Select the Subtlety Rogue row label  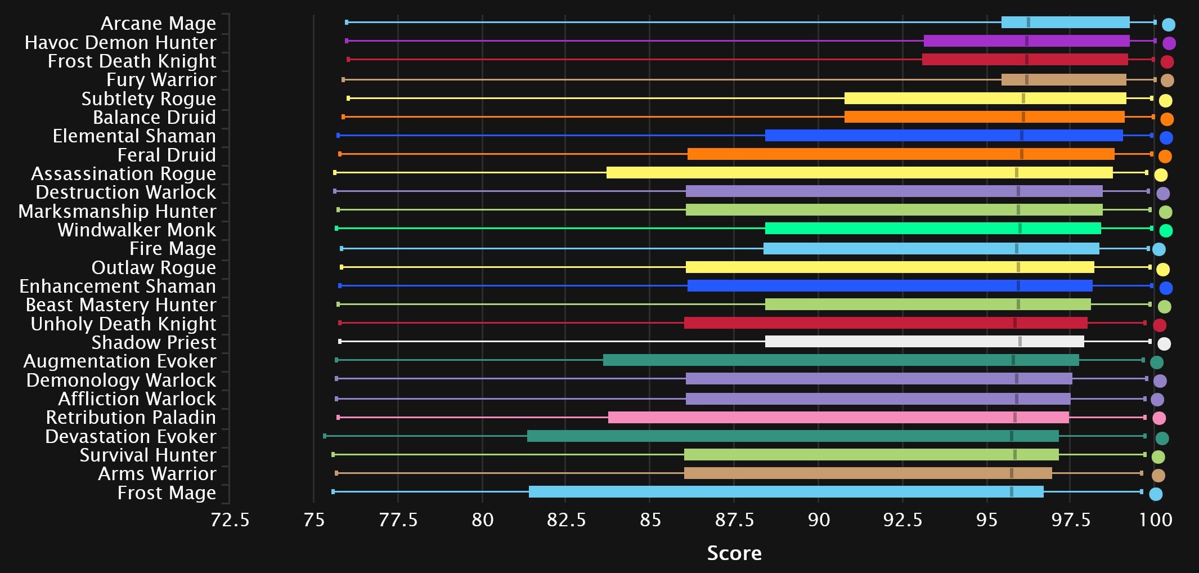point(149,99)
